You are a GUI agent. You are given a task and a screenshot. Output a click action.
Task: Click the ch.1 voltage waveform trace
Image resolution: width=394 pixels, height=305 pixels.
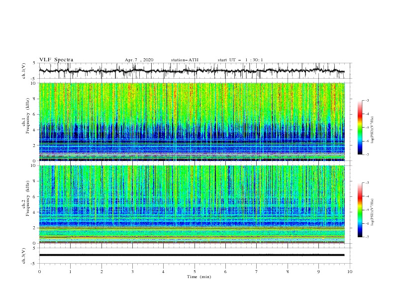(192, 71)
